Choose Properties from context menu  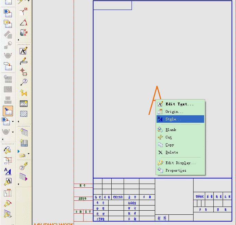click(180, 170)
